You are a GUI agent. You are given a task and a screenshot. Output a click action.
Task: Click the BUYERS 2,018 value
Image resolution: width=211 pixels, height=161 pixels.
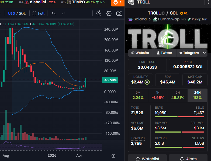[x=159, y=143]
